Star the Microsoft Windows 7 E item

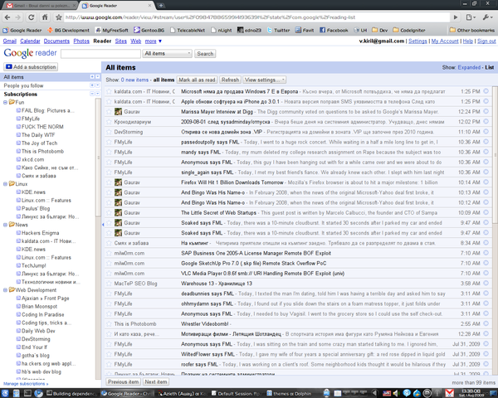pyautogui.click(x=109, y=91)
